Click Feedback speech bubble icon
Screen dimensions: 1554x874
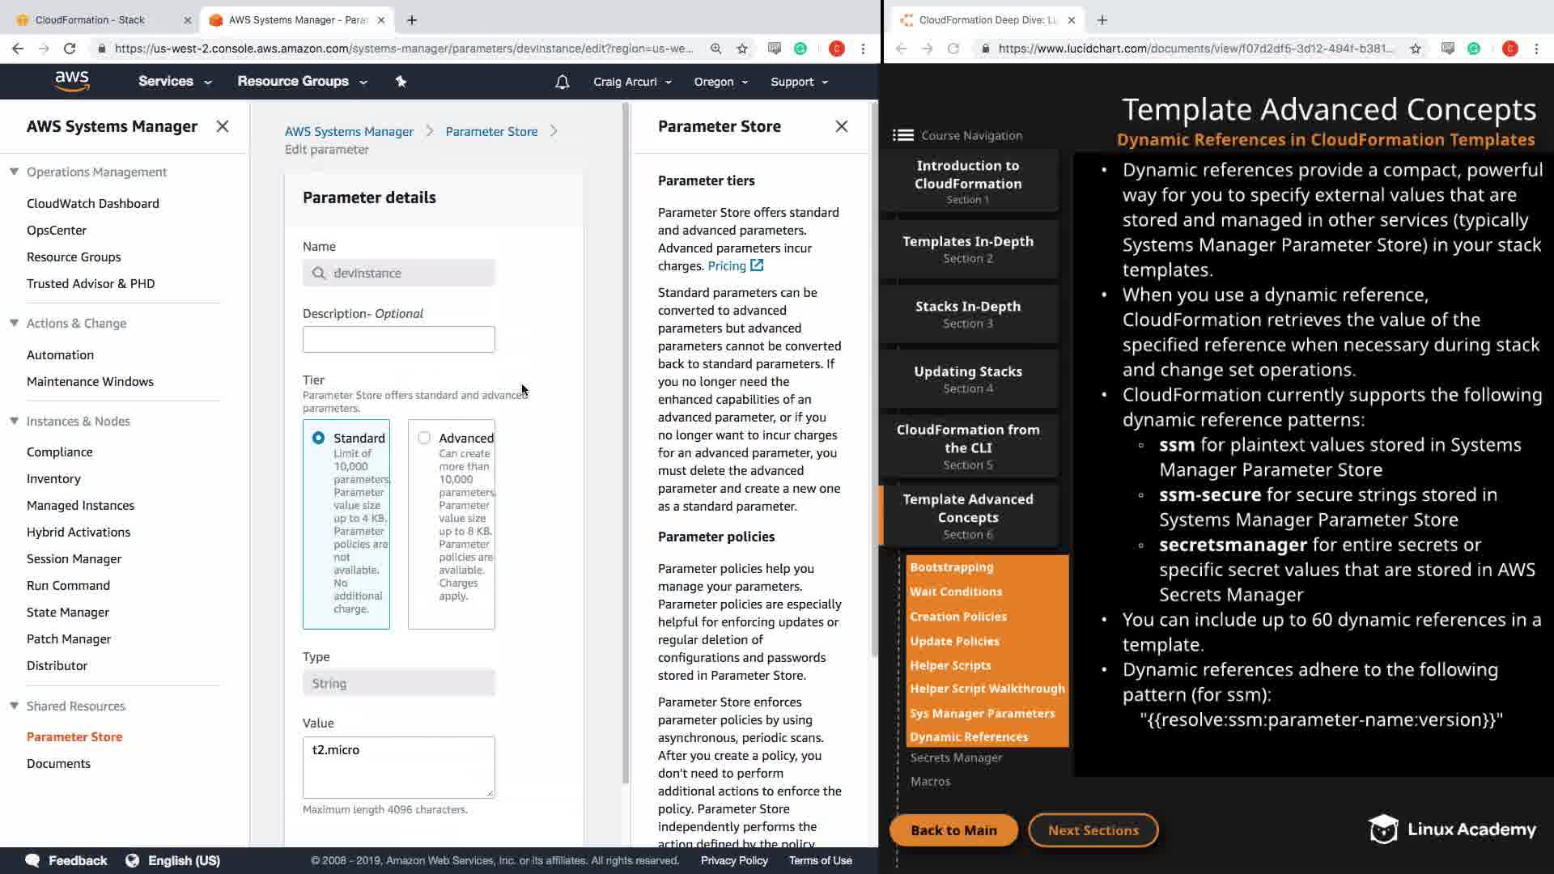(32, 860)
